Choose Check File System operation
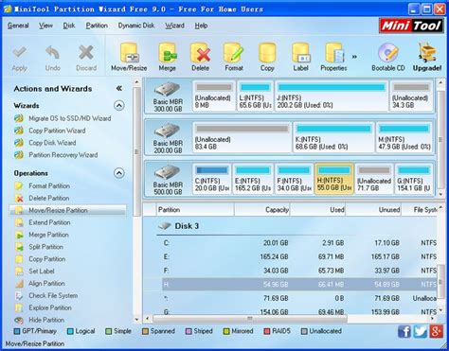 [x=46, y=295]
